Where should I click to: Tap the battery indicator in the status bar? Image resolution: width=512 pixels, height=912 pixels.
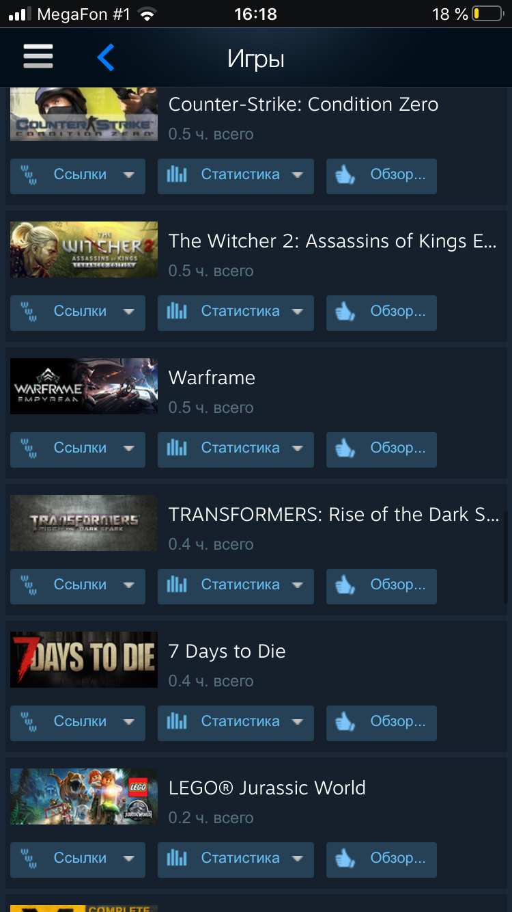click(486, 14)
